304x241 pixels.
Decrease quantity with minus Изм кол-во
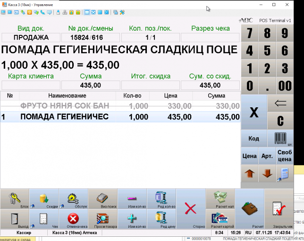pos(132,199)
